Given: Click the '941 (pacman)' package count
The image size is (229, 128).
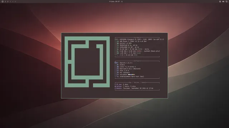Looking at the screenshot, I should coord(125,73).
